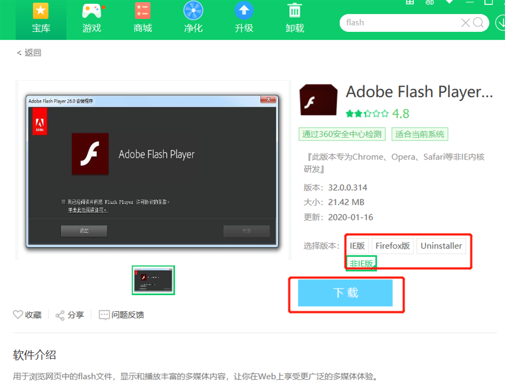The image size is (505, 389).
Task: Click the version number 32.0.0.314
Action: point(347,187)
